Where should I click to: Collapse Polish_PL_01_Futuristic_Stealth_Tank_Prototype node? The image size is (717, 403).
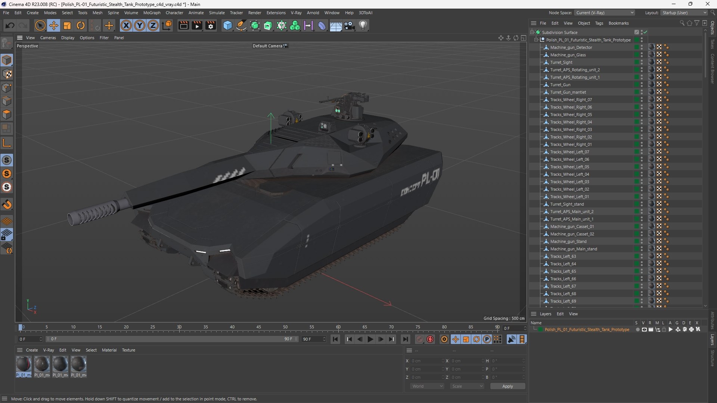point(536,40)
